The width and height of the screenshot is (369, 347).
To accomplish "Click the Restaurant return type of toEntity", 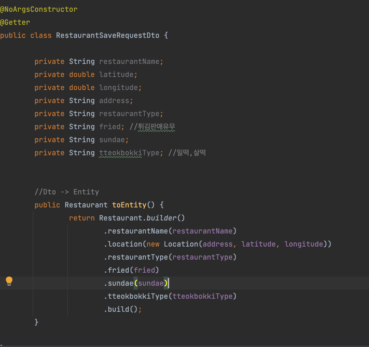I will point(86,205).
